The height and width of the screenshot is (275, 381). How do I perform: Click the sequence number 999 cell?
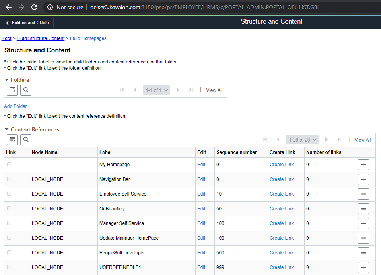tap(220, 267)
